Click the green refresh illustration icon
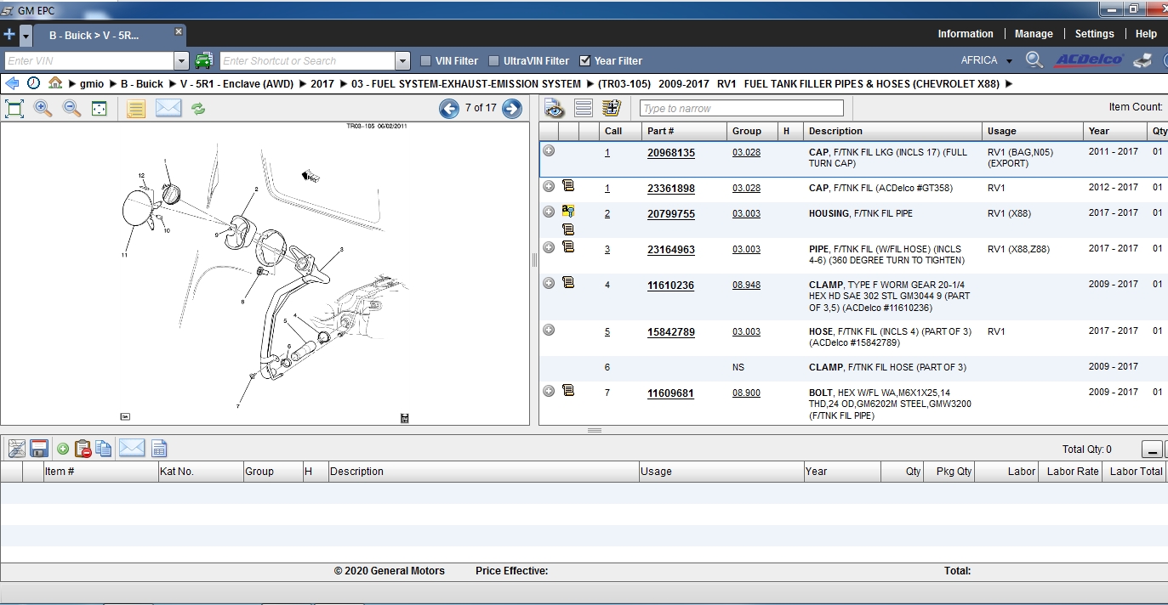The image size is (1168, 605). [198, 109]
